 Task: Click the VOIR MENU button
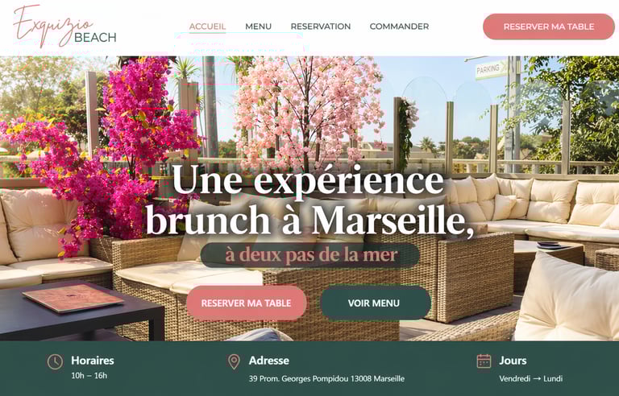(x=375, y=303)
